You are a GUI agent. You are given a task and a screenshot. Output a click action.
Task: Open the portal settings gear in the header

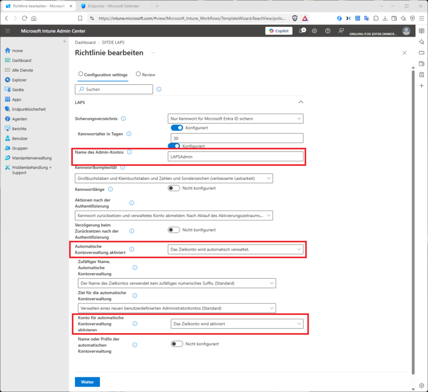pos(314,31)
